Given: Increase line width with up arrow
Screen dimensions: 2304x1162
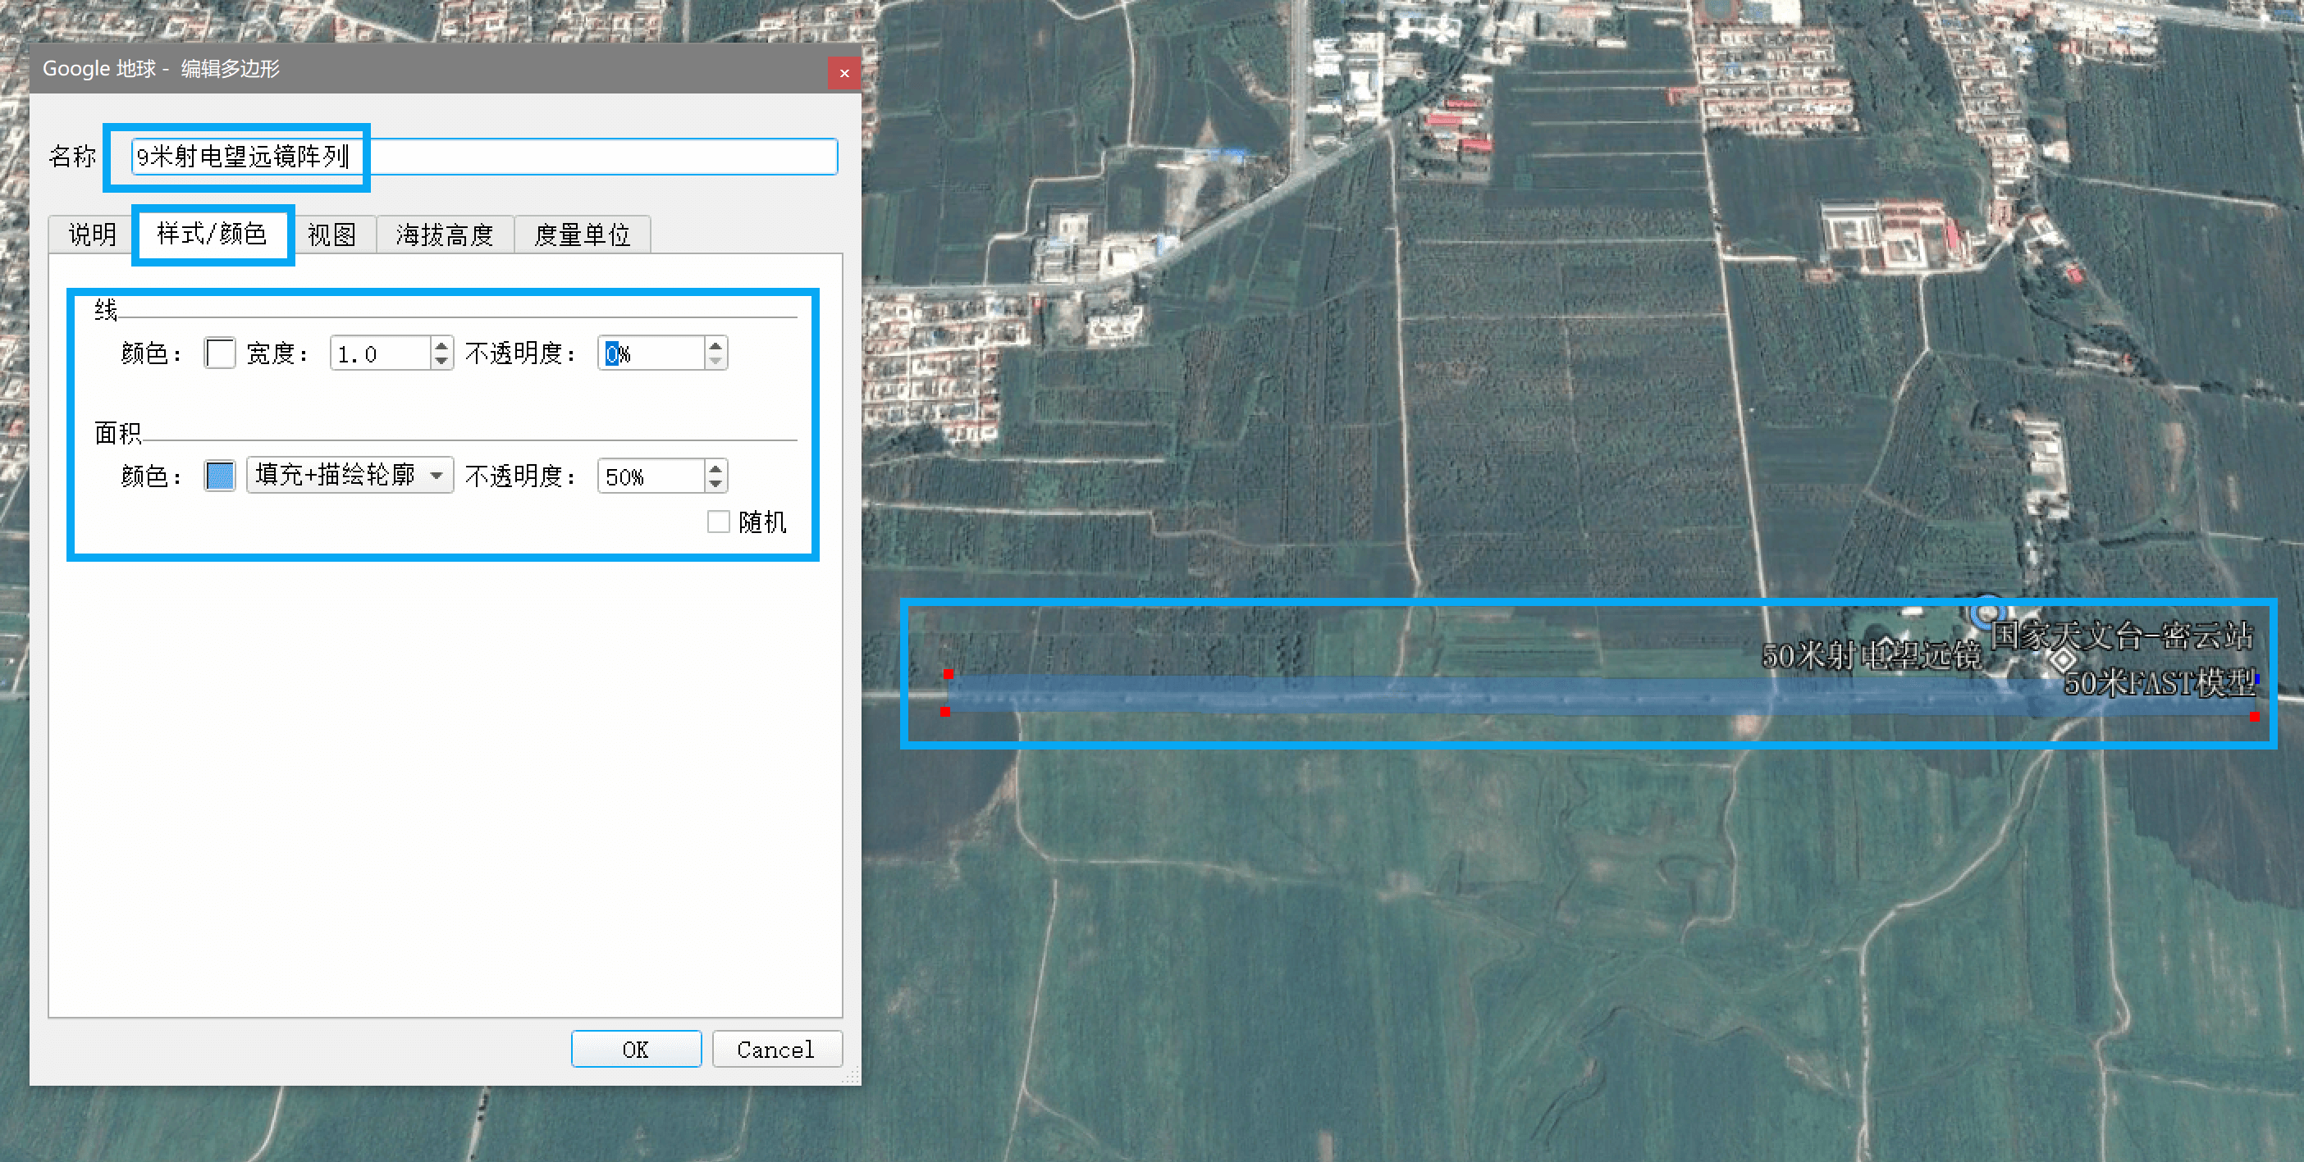Looking at the screenshot, I should click(441, 346).
